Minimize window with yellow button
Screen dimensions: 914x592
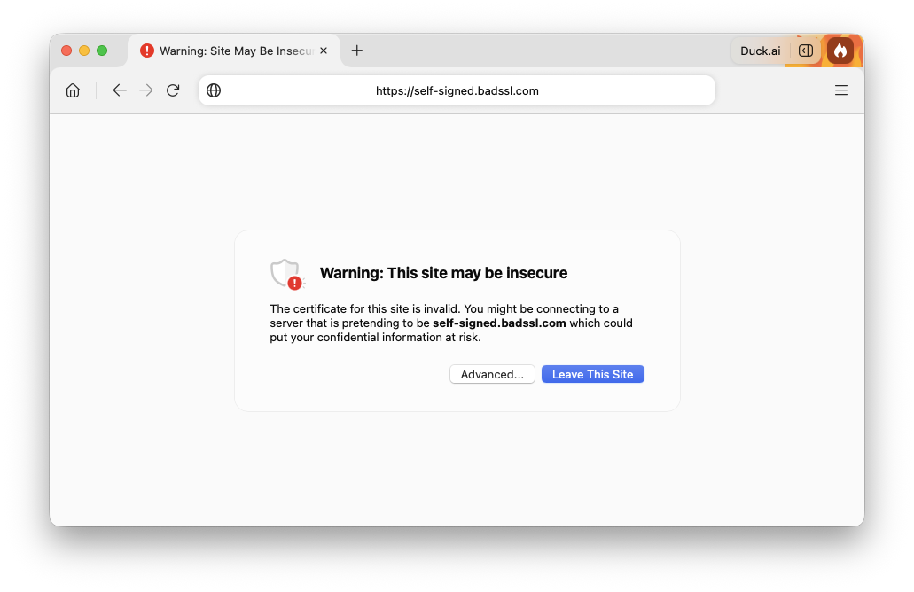(84, 51)
